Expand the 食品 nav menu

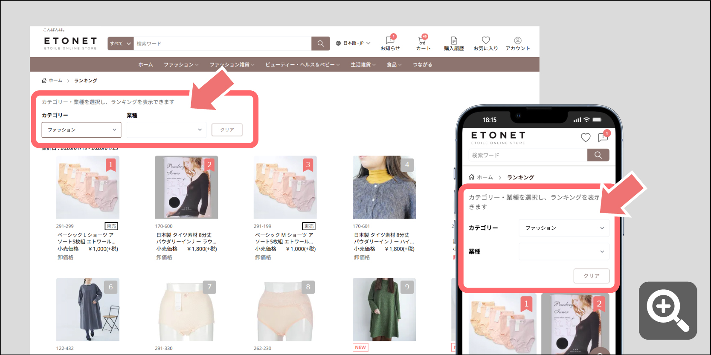click(394, 65)
